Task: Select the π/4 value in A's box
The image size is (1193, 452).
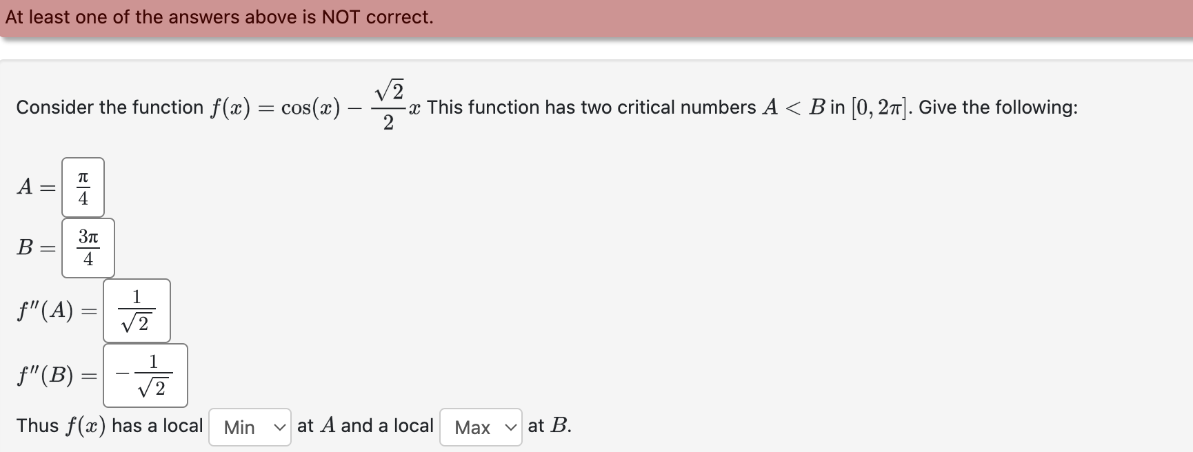Action: click(82, 187)
